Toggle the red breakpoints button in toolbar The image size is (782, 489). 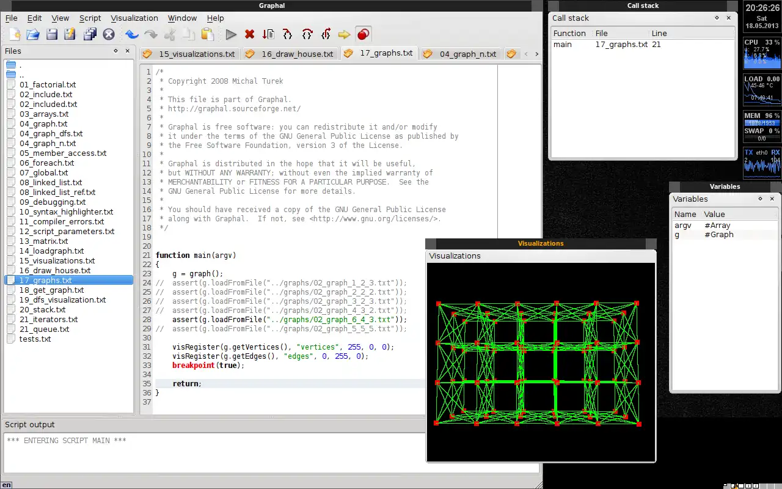(x=363, y=35)
